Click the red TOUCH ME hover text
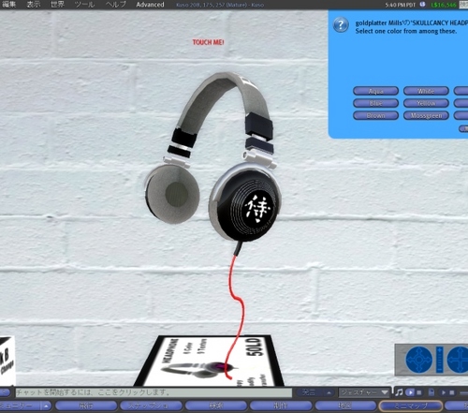Image resolution: width=468 pixels, height=413 pixels. pyautogui.click(x=208, y=42)
